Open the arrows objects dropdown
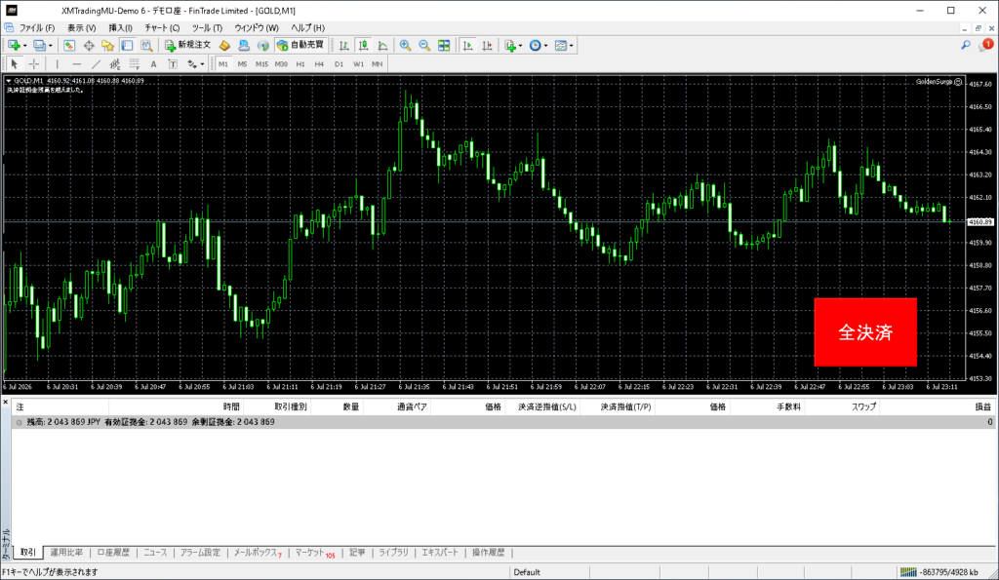 pyautogui.click(x=195, y=64)
